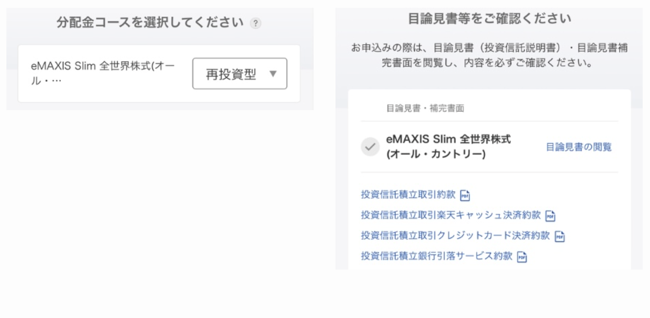Open the 投資信託積立取引約款 document link
Image resolution: width=650 pixels, height=318 pixels.
[408, 194]
